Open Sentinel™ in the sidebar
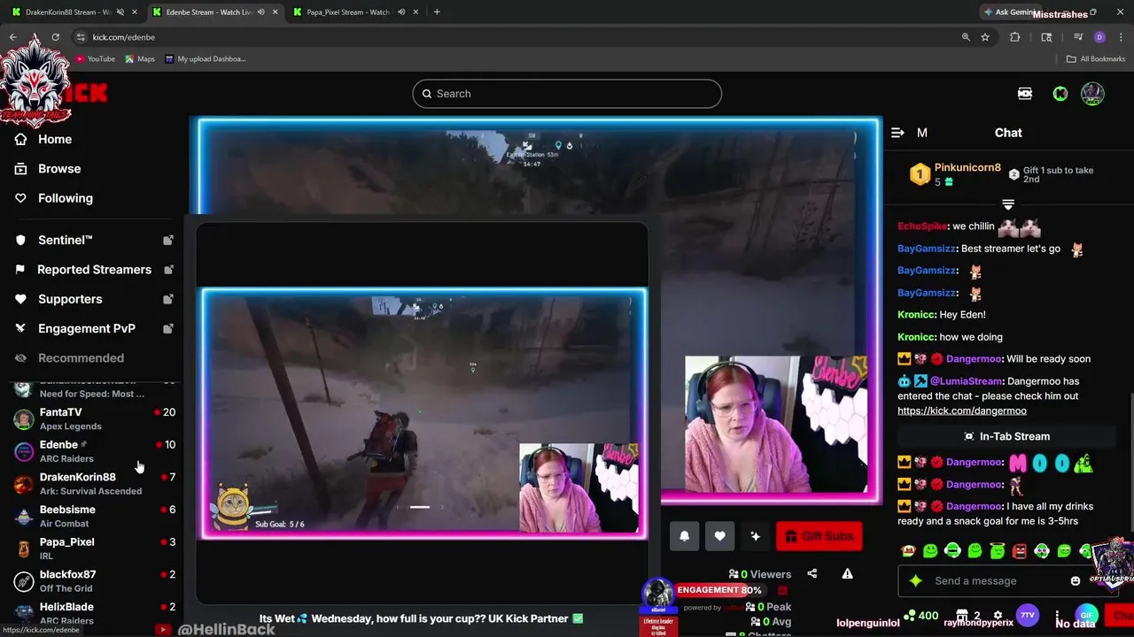The image size is (1134, 637). (x=54, y=240)
